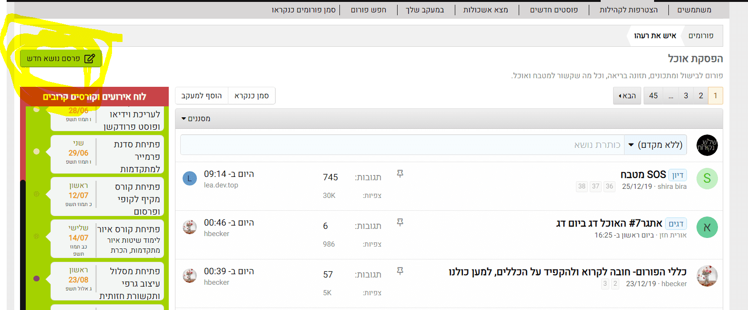The width and height of the screenshot is (748, 310).
Task: Click hbecker's avatar next to היום ב- 00:46
Action: [x=190, y=227]
